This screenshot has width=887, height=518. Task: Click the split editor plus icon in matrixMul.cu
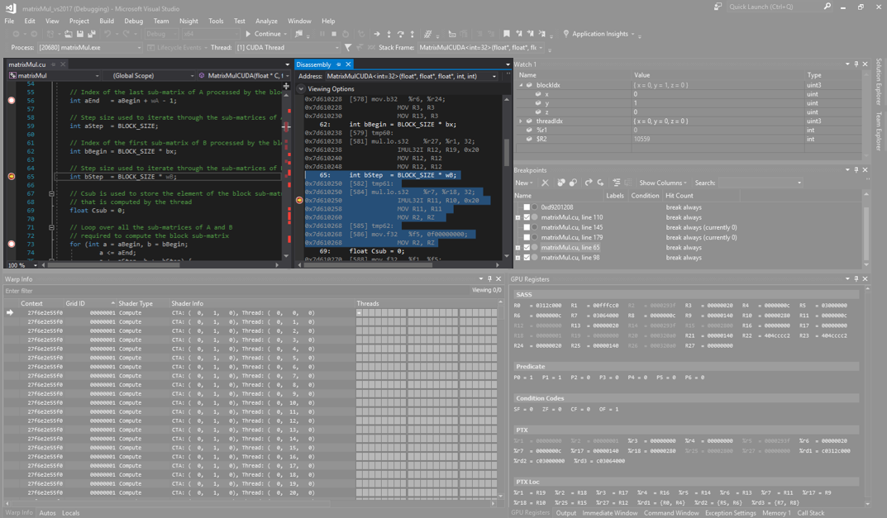(286, 86)
